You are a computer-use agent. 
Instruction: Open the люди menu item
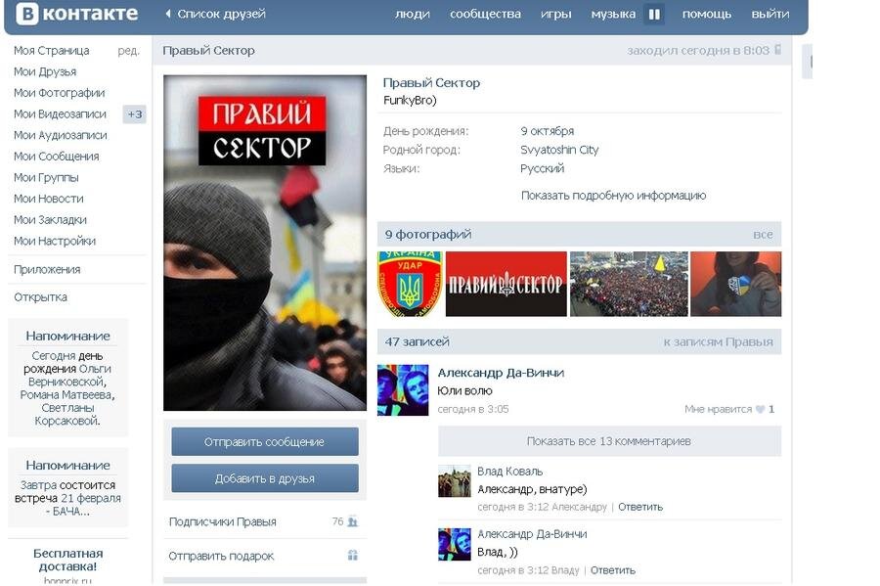point(412,14)
